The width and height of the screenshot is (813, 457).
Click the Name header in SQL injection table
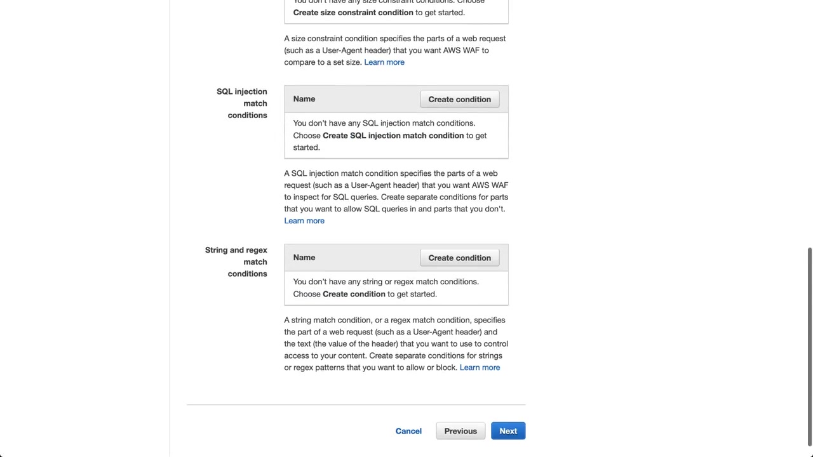(304, 99)
